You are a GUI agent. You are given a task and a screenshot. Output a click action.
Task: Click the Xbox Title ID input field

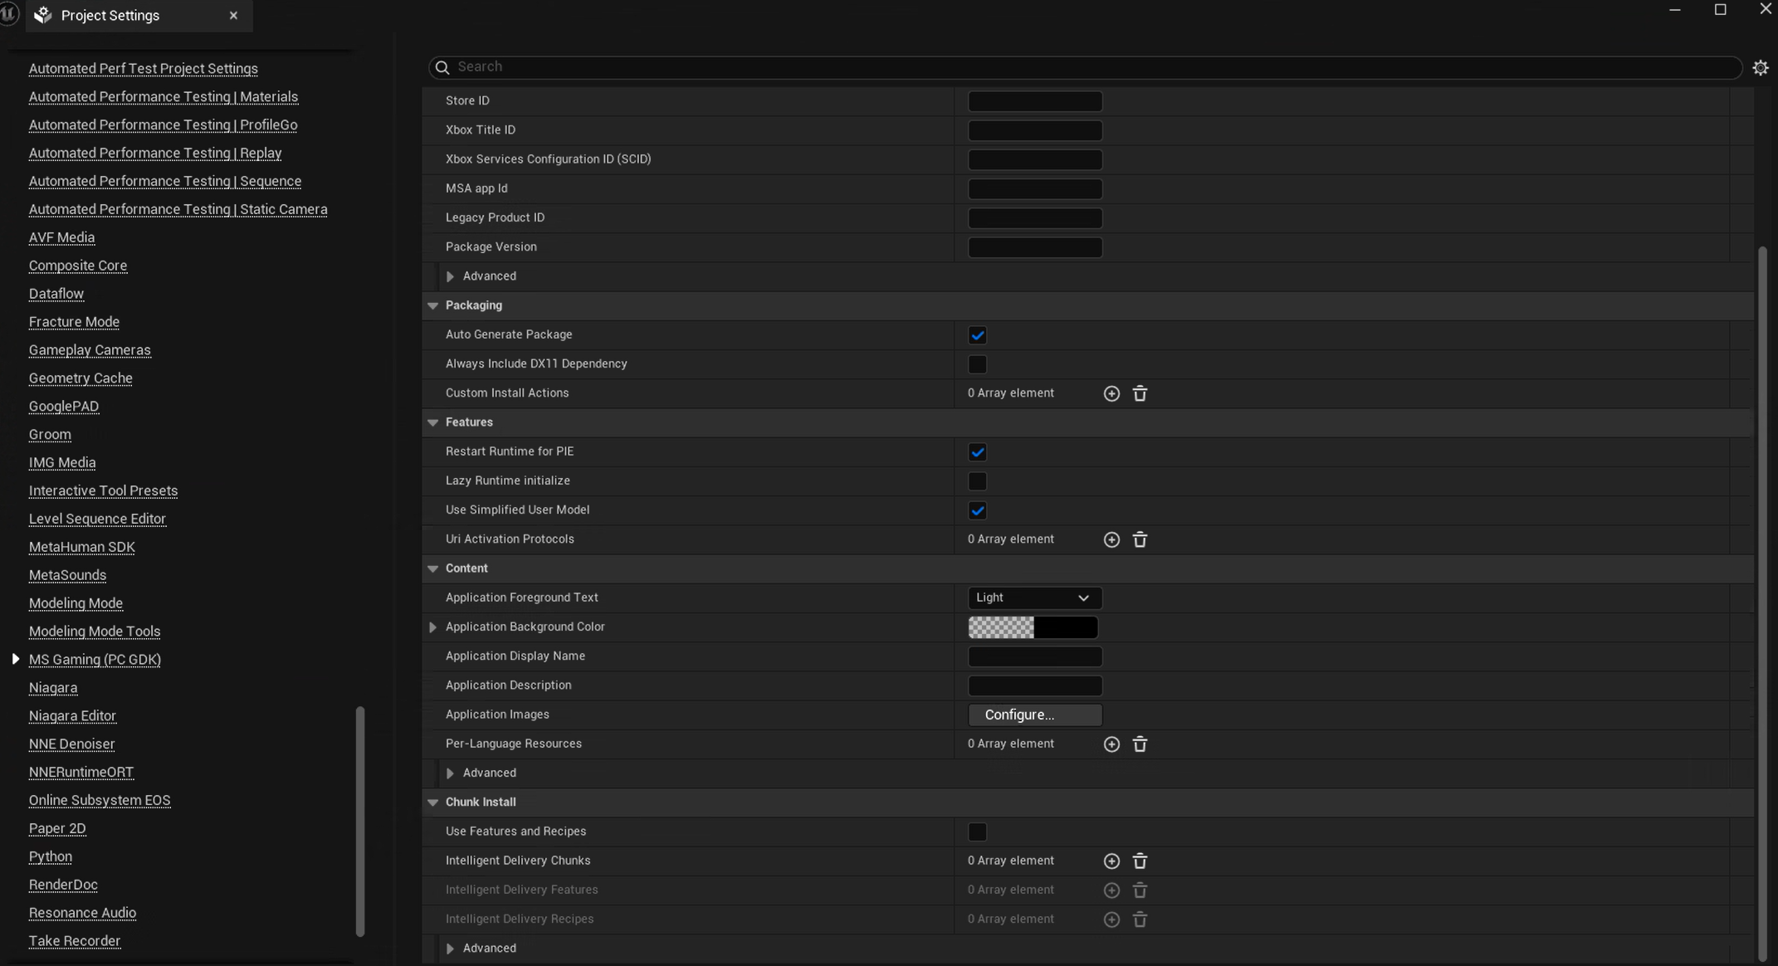coord(1034,130)
